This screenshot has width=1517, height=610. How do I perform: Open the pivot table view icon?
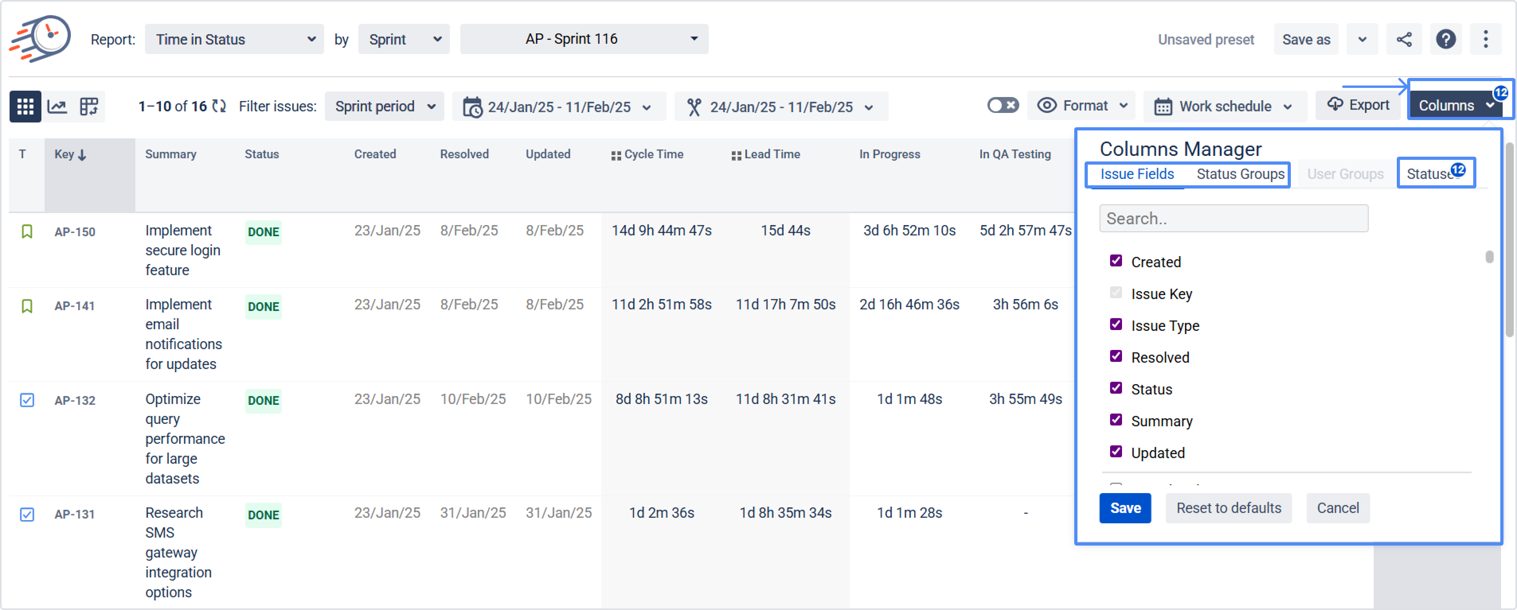[89, 107]
